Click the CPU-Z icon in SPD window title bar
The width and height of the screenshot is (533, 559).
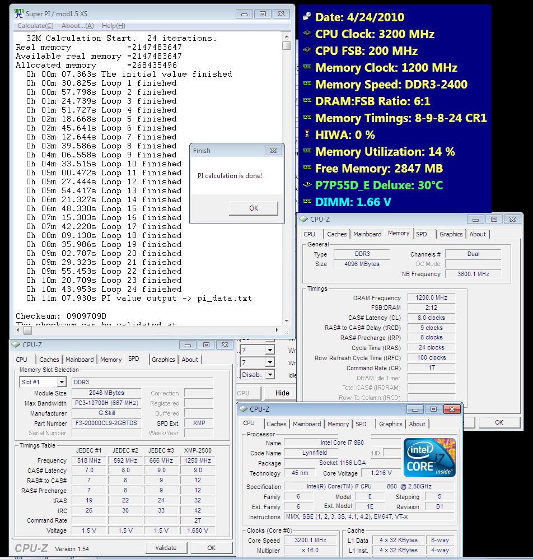[x=16, y=344]
